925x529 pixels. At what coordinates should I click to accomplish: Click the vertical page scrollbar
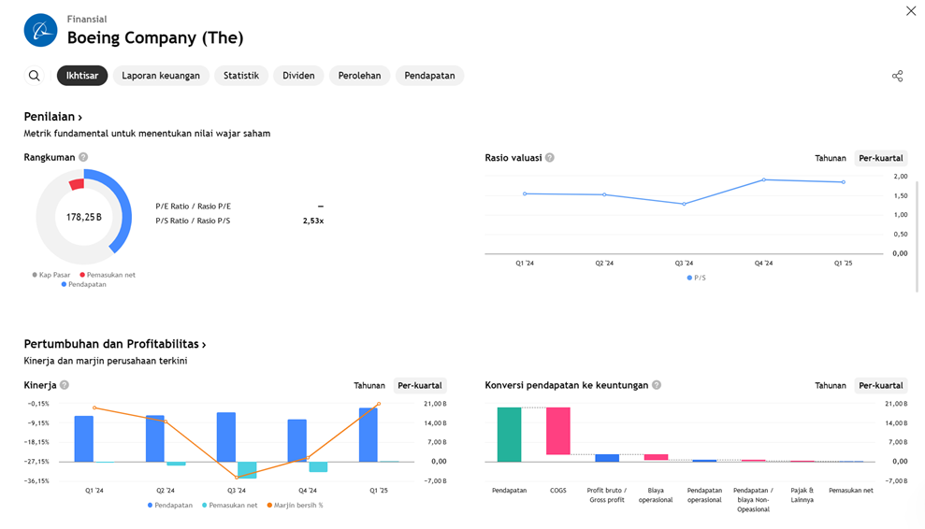coord(917,236)
